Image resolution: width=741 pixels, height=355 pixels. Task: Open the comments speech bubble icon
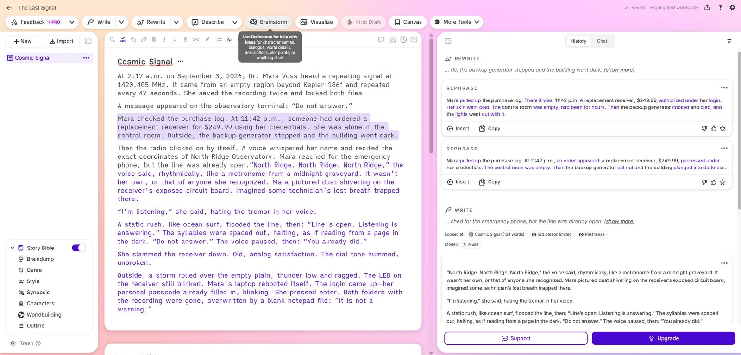point(381,40)
